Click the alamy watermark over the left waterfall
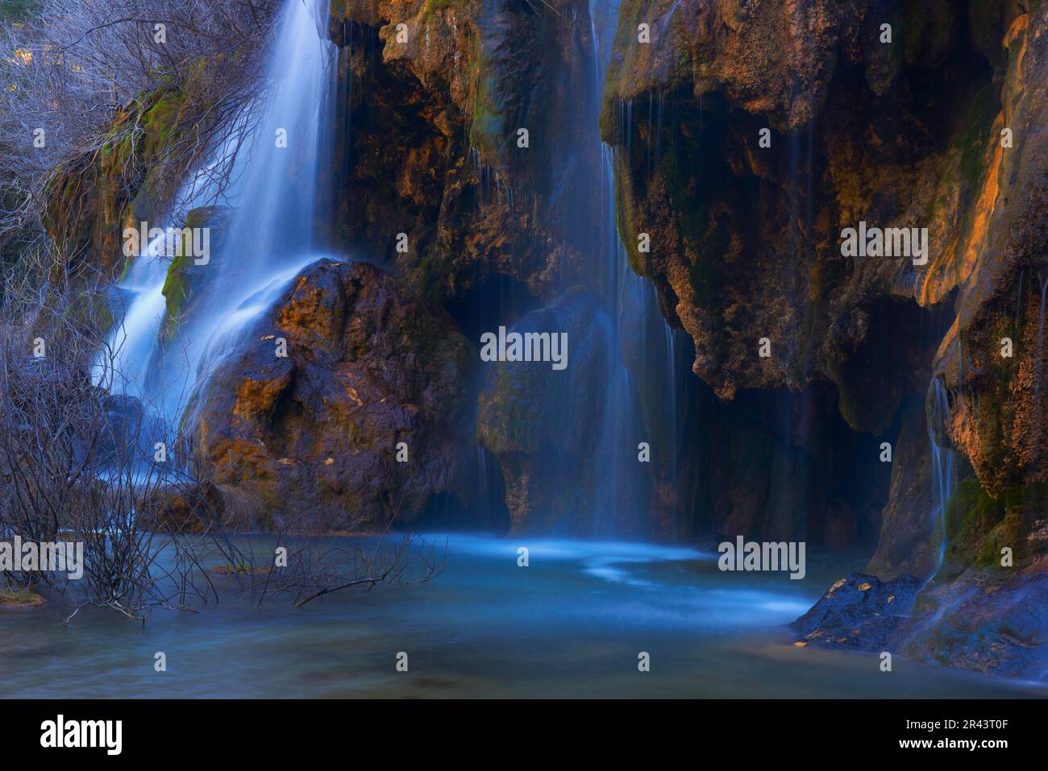Screen dimensions: 1048x771 tap(166, 243)
